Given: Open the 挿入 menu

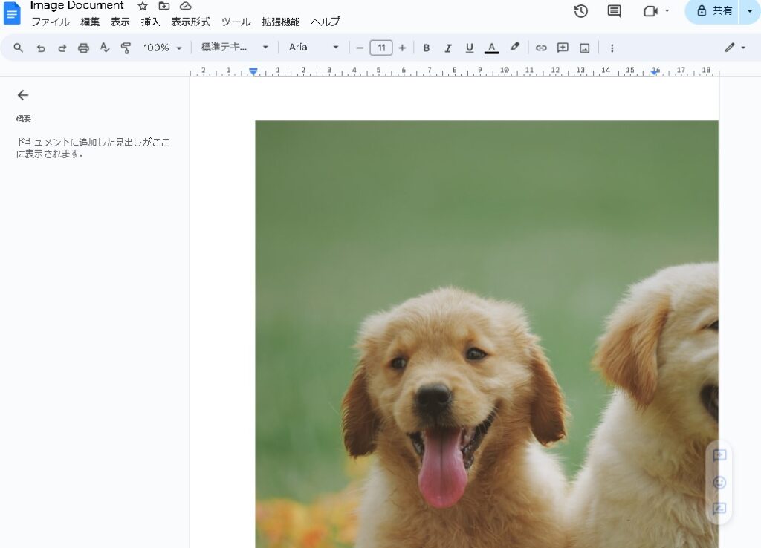Looking at the screenshot, I should point(150,22).
